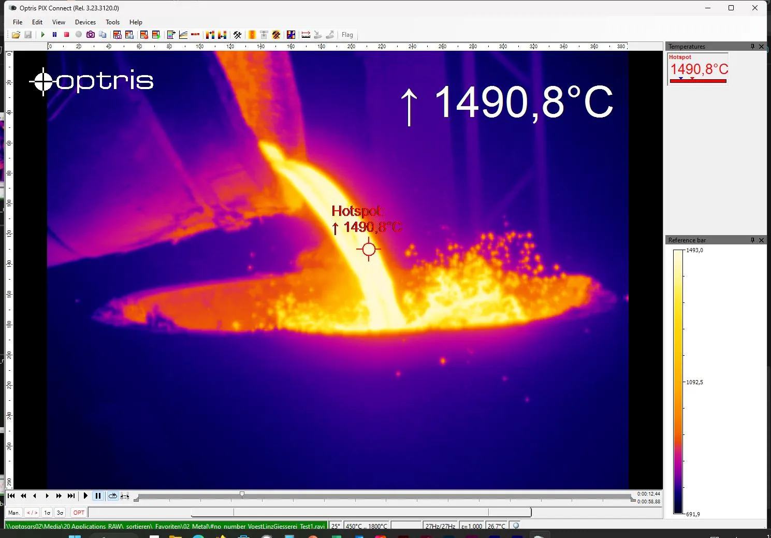
Task: Open the Devices menu
Action: click(85, 22)
